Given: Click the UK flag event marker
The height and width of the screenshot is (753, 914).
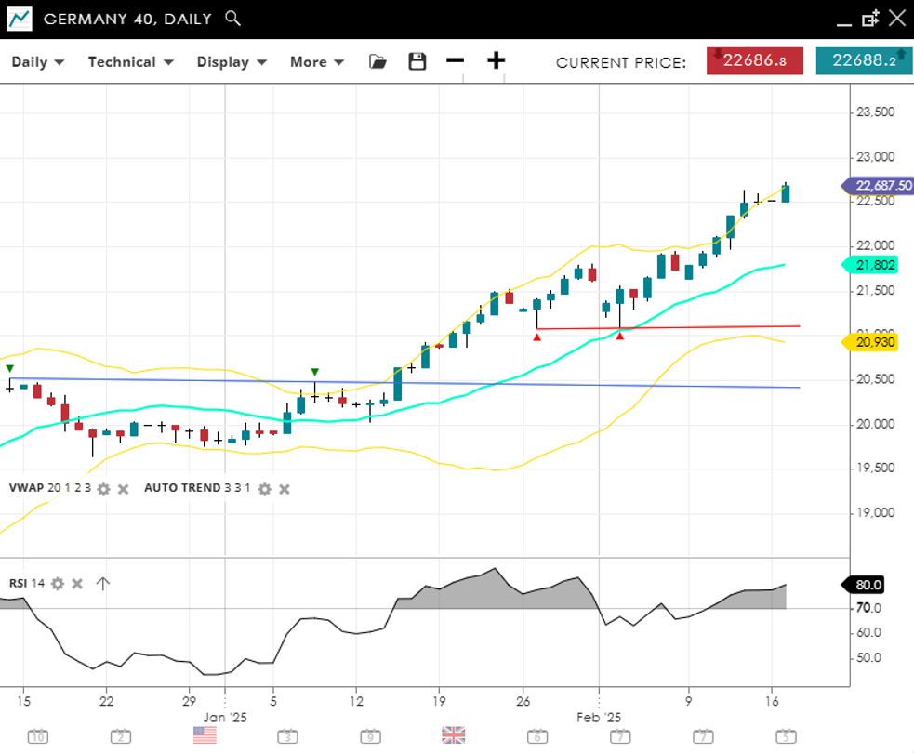Looking at the screenshot, I should click(453, 735).
